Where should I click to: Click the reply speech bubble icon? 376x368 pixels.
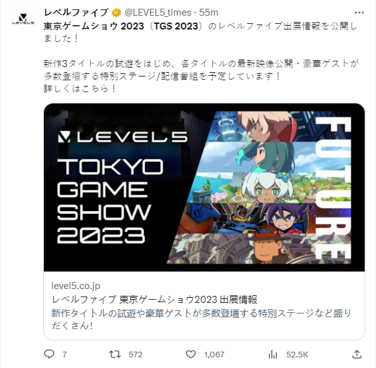[x=50, y=354]
